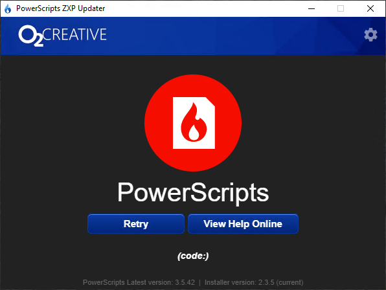The width and height of the screenshot is (386, 290).
Task: Click Installer version 2.3.5 (current) text
Action: pyautogui.click(x=254, y=282)
